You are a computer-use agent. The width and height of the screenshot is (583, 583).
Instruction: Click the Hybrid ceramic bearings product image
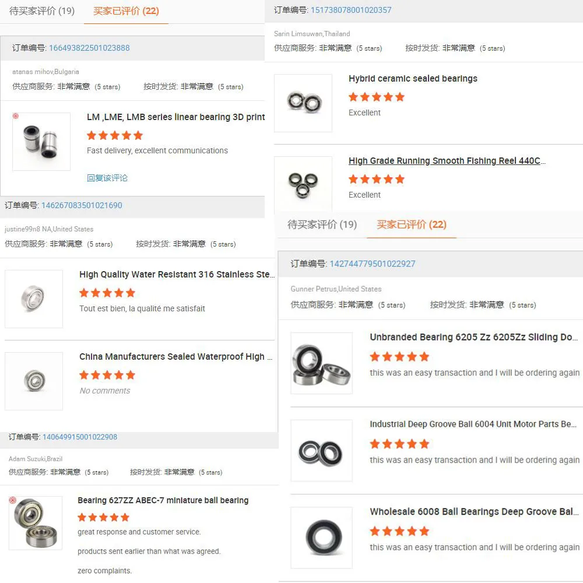[x=303, y=103]
